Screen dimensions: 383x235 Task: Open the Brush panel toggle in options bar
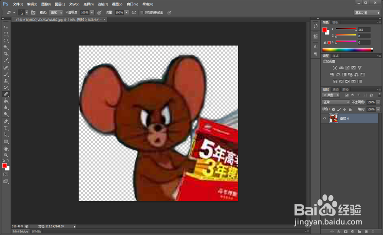[x=33, y=13]
